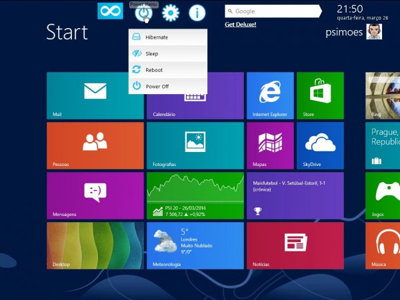Open the Calendário tile
Screen dimensions: 400x300
(195, 107)
